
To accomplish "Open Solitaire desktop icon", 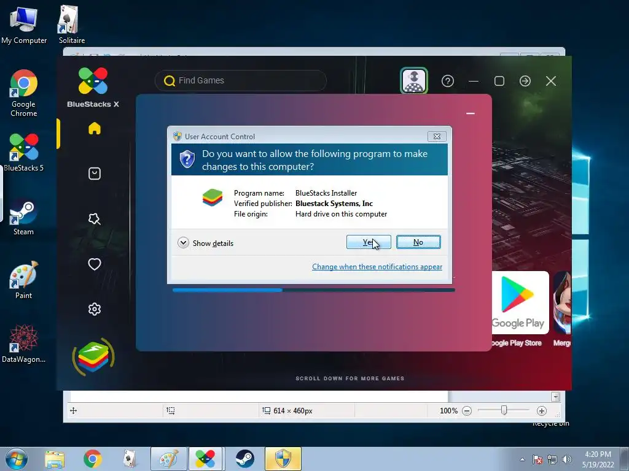I will [71, 25].
